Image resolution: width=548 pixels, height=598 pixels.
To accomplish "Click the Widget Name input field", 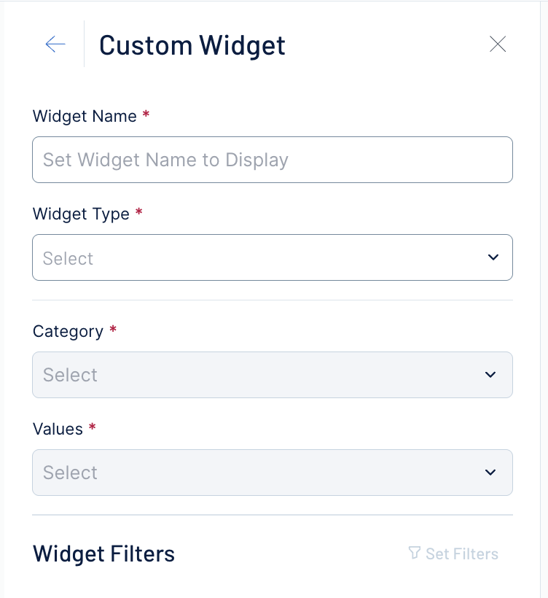I will (x=273, y=160).
